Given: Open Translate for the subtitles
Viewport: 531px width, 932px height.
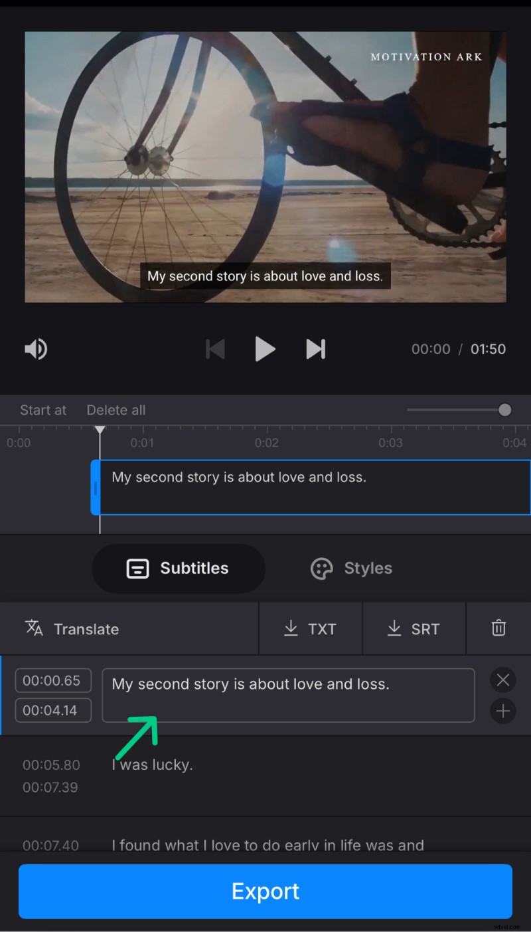Looking at the screenshot, I should (73, 628).
